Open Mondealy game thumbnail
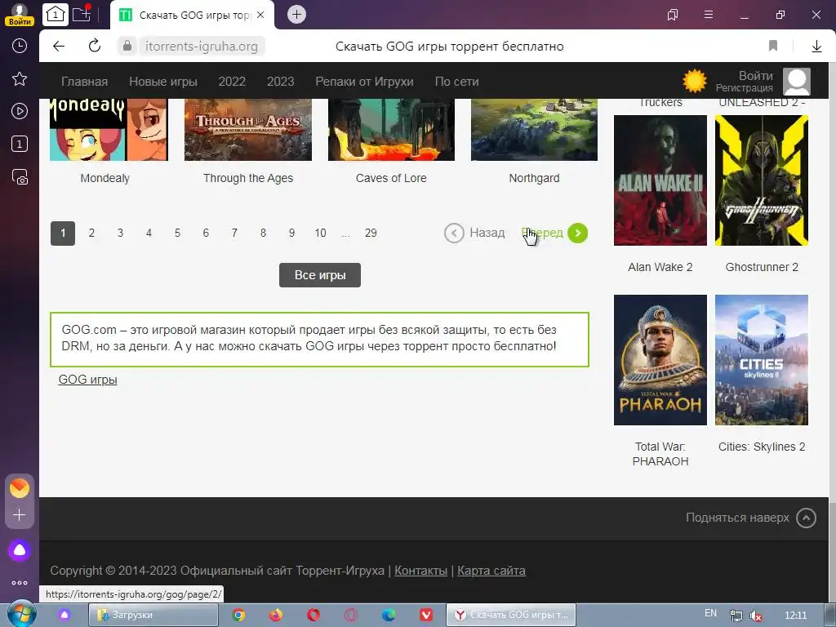This screenshot has width=836, height=627. point(109,130)
